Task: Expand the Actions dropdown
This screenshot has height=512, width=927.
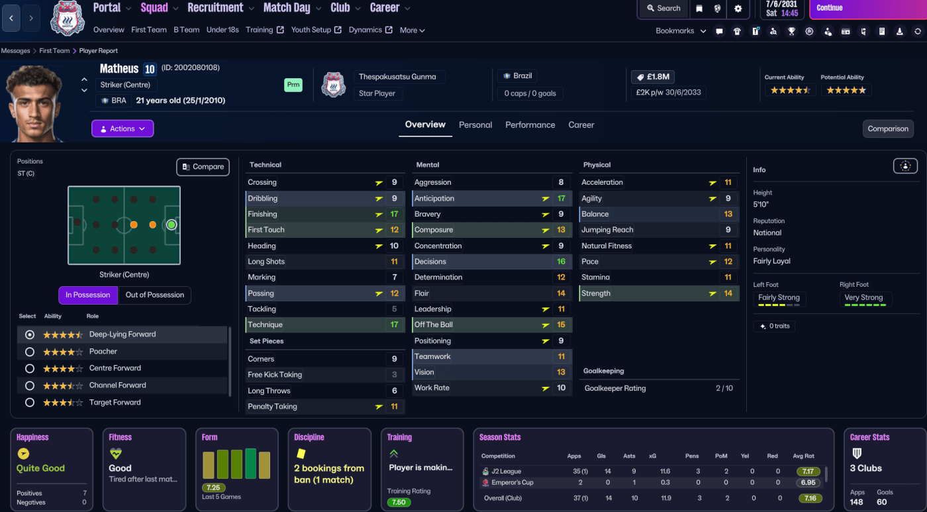Action: (122, 128)
